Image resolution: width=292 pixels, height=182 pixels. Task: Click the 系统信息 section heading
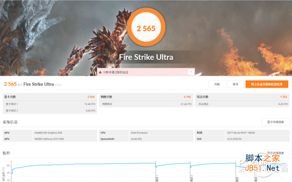(10, 122)
